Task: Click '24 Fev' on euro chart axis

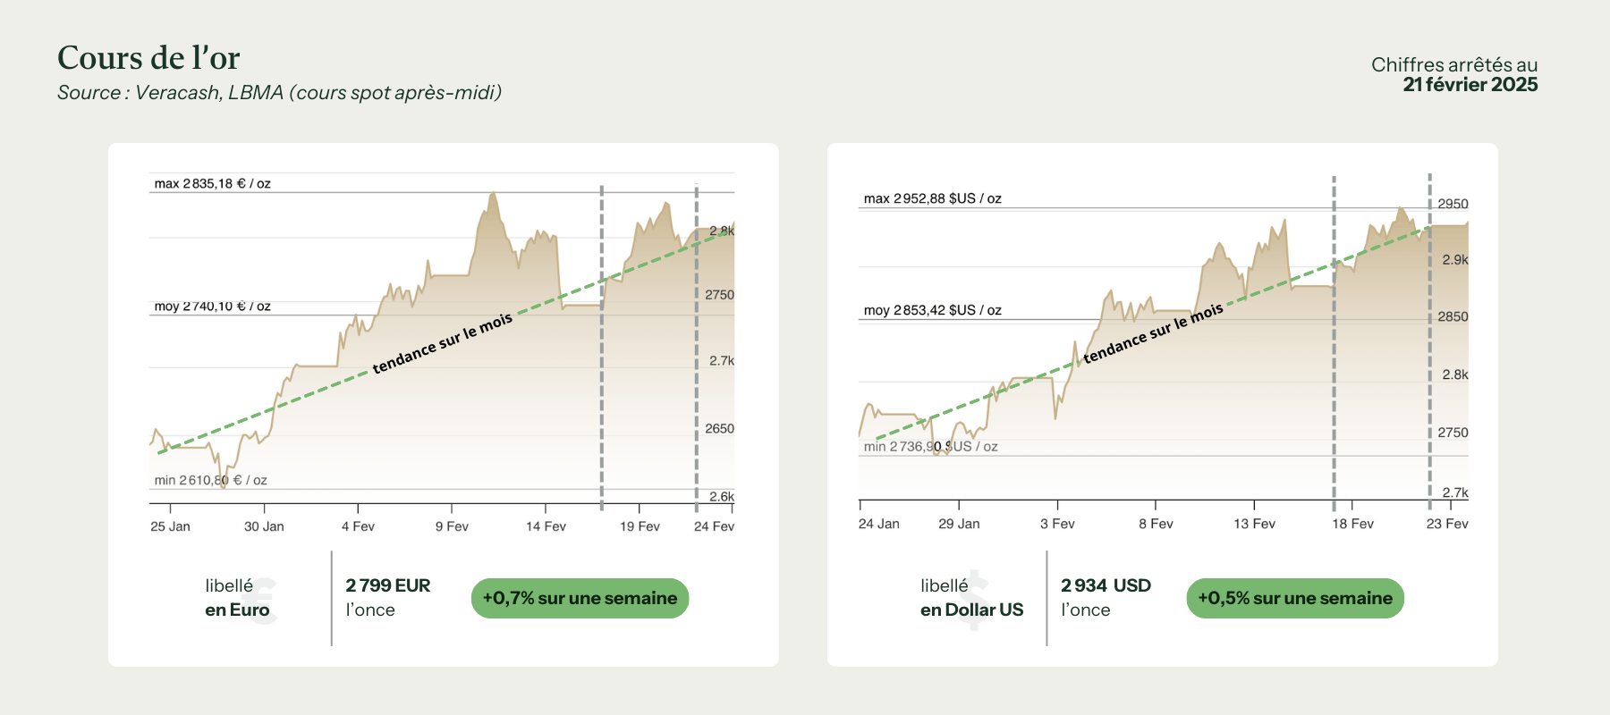Action: tap(714, 526)
